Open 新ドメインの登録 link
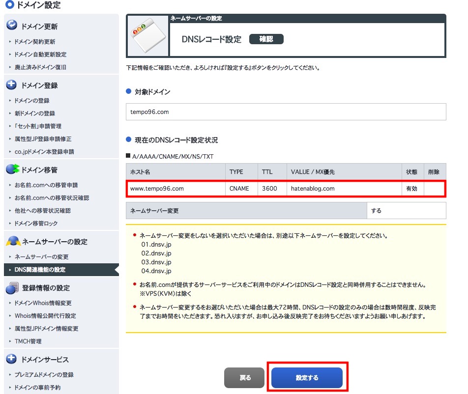Image resolution: width=468 pixels, height=394 pixels. 35,113
